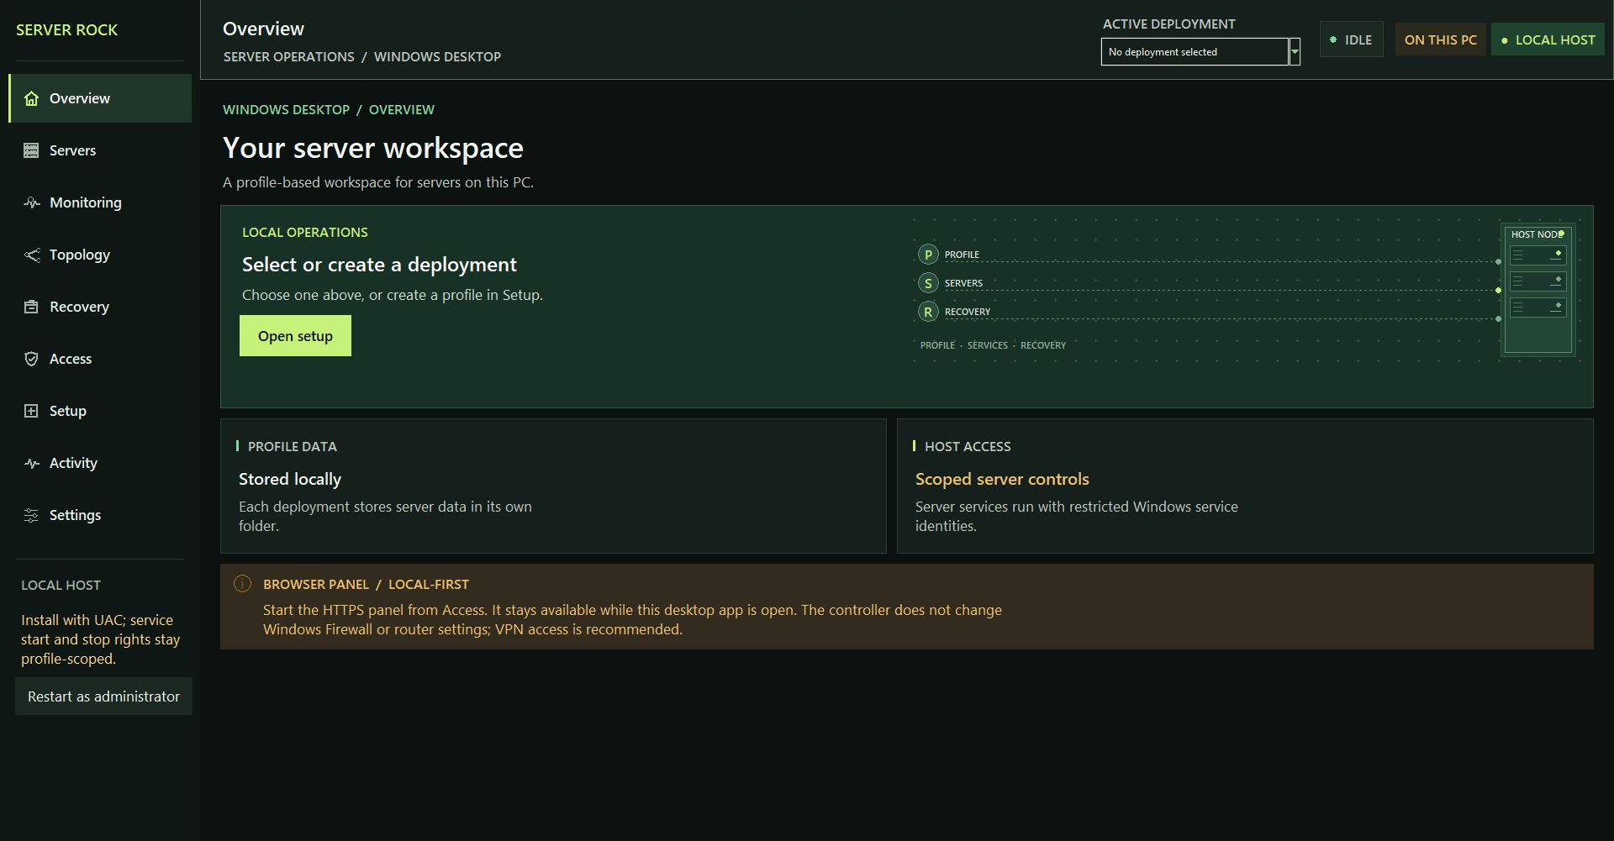
Task: Click SERVER OPERATIONS breadcrumb in header
Action: tap(288, 56)
